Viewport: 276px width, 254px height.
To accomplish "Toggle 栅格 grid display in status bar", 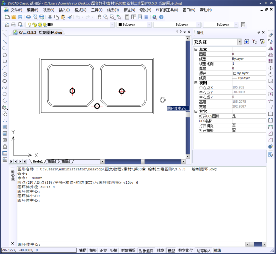I will click(x=93, y=250).
